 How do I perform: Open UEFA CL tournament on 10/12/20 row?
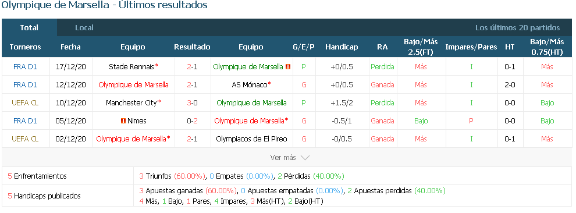pos(25,103)
